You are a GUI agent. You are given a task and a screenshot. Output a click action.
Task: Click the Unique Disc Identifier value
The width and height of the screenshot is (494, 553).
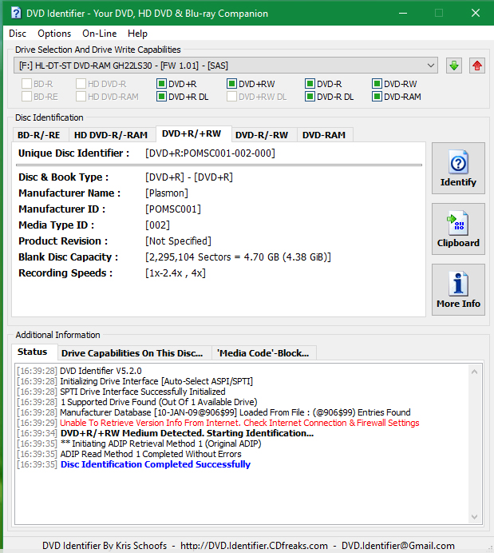pyautogui.click(x=210, y=153)
